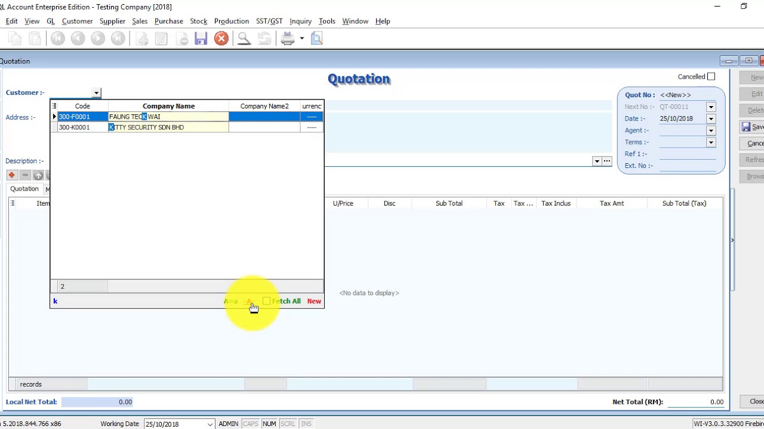Switch to the Quotation tab
This screenshot has width=764, height=429.
[24, 189]
